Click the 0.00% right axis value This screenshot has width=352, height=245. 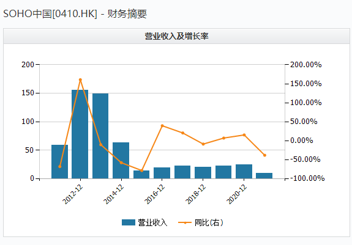point(301,141)
